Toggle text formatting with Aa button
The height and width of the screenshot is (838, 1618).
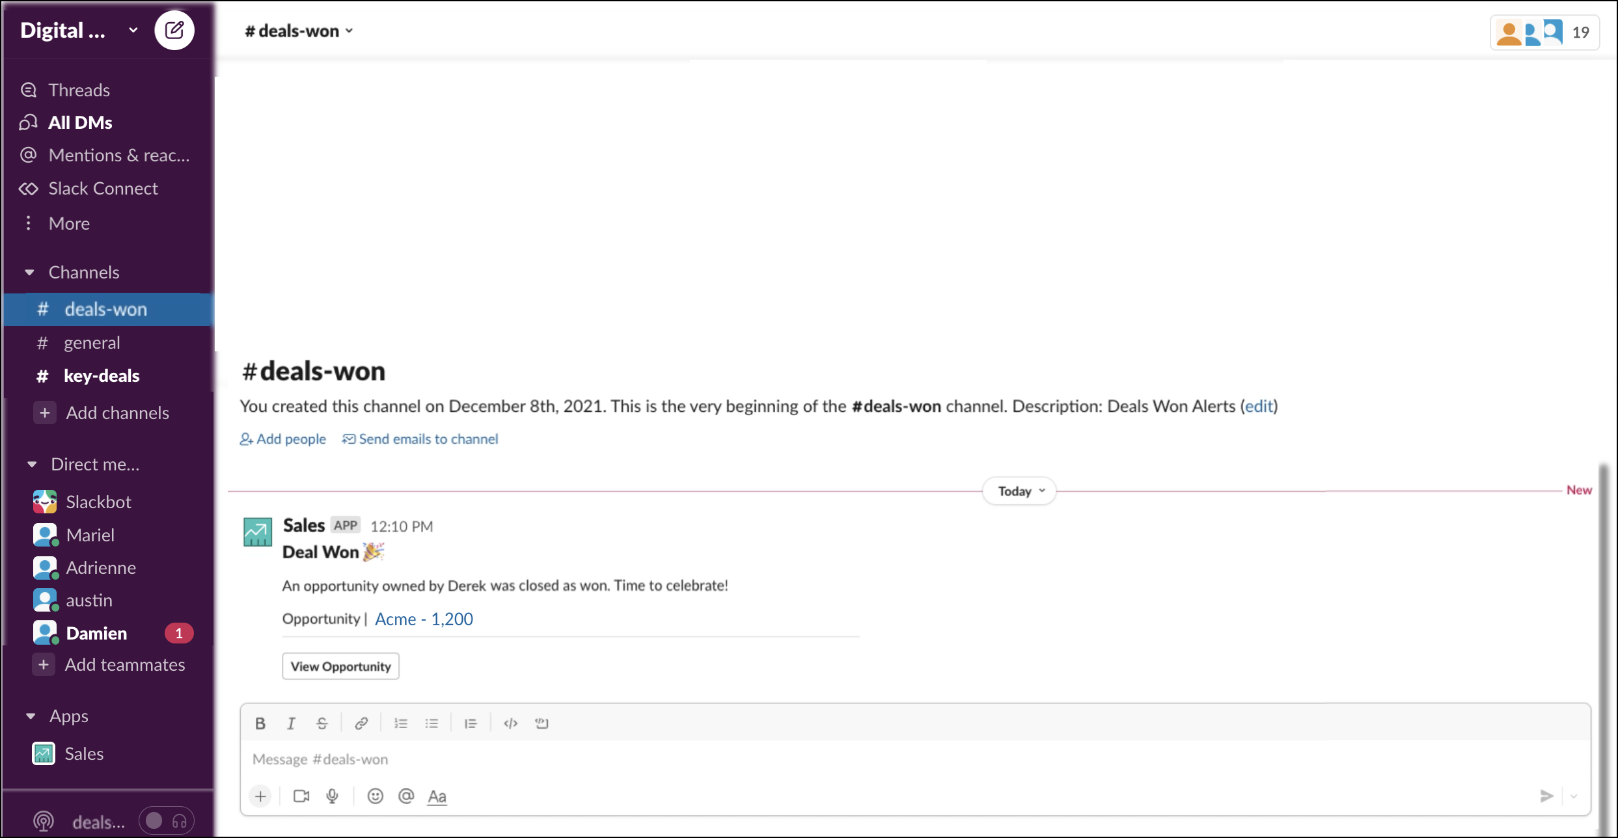437,796
